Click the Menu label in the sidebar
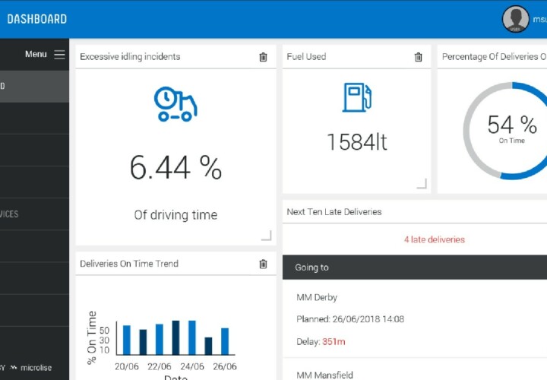The height and width of the screenshot is (380, 547). point(36,54)
